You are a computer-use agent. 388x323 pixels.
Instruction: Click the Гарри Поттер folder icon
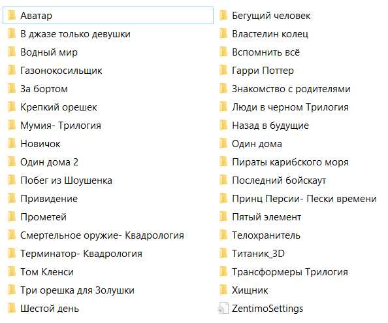223,71
